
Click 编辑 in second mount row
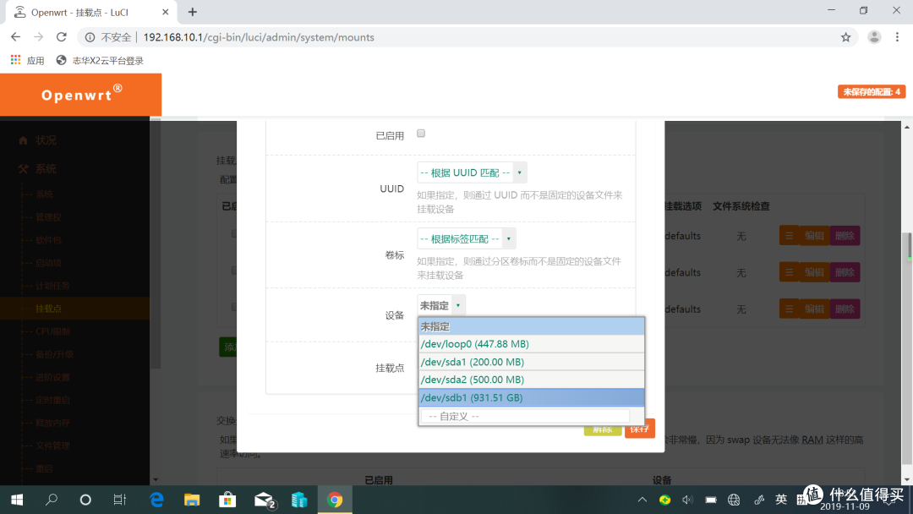(x=814, y=272)
